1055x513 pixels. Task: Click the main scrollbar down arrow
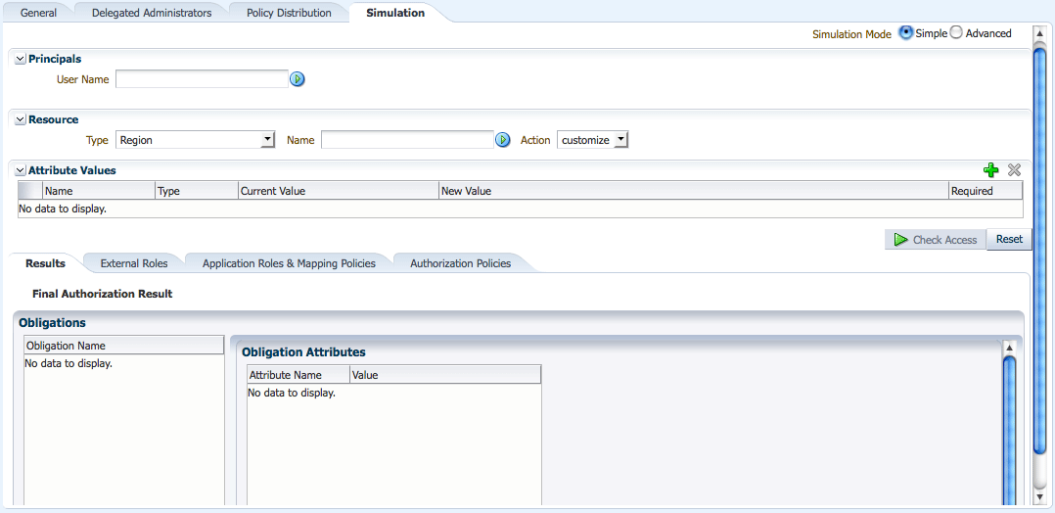tap(1039, 496)
